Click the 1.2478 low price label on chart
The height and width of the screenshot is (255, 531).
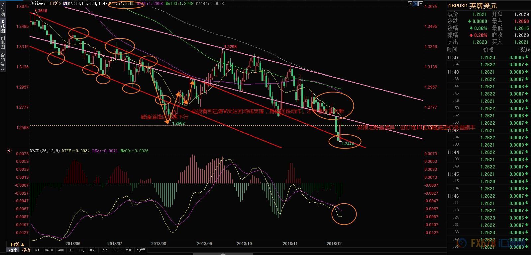(x=348, y=144)
